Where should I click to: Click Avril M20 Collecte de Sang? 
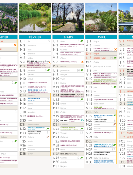point(100,120)
